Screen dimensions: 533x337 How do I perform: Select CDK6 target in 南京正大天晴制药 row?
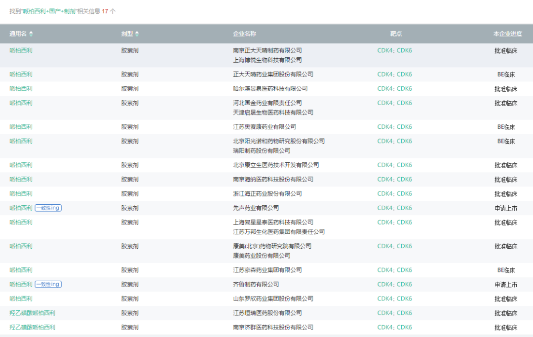405,50
